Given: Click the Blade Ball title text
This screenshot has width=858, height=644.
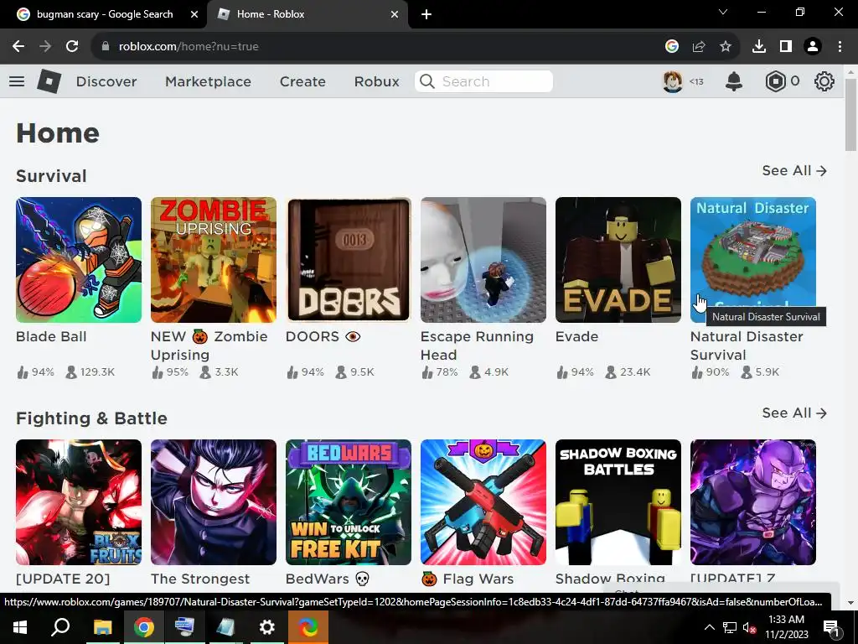Looking at the screenshot, I should click(x=51, y=336).
